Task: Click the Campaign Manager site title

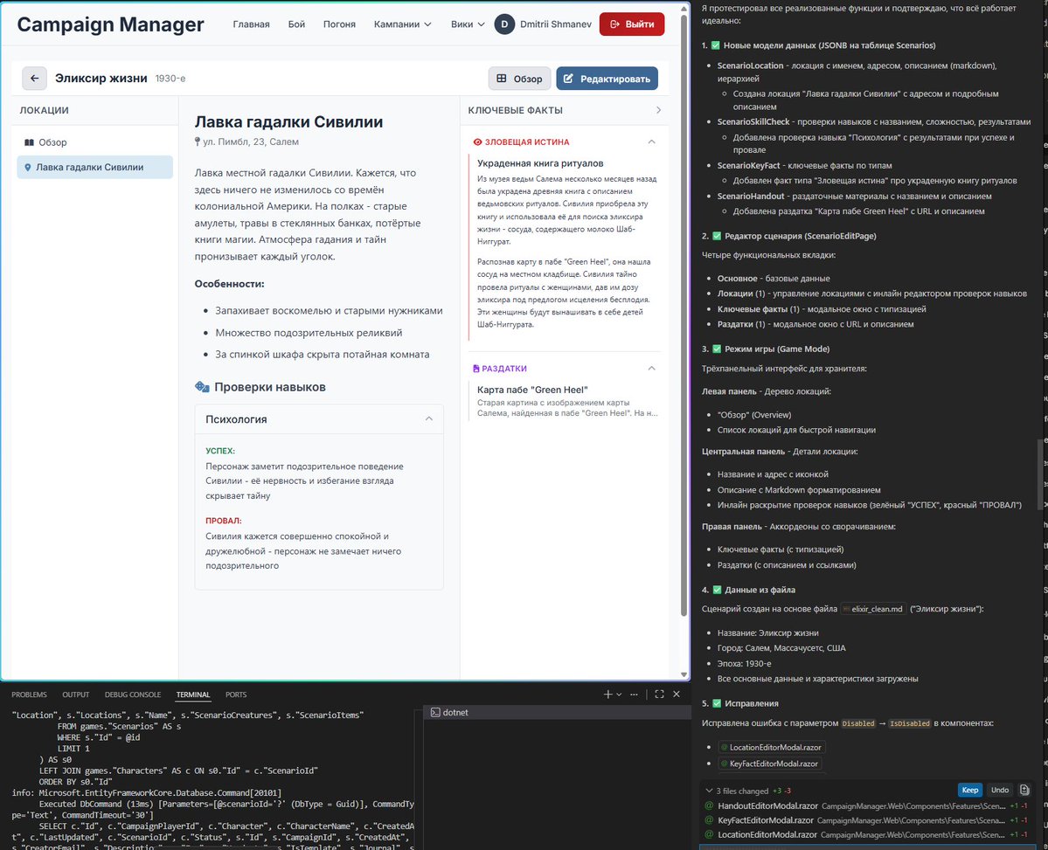Action: click(x=110, y=24)
